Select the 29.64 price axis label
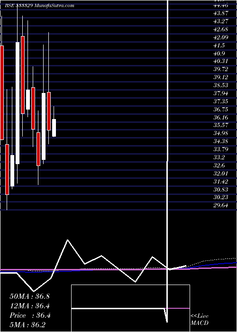Viewport: 237px width, 332px height. point(221,205)
